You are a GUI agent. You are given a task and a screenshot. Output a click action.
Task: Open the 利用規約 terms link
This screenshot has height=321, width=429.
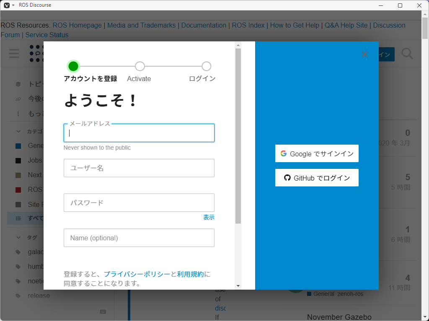coord(191,274)
